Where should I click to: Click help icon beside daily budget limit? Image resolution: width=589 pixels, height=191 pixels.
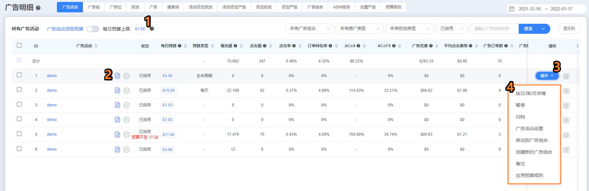152,29
